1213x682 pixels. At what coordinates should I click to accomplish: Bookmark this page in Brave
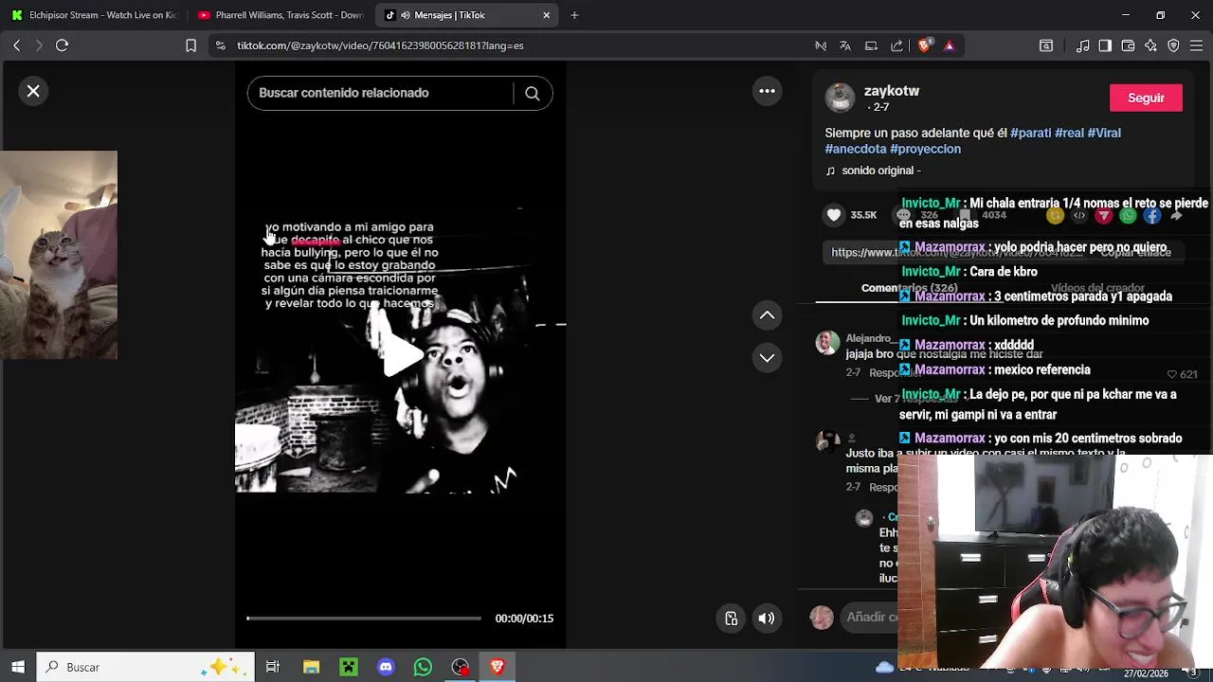[190, 45]
